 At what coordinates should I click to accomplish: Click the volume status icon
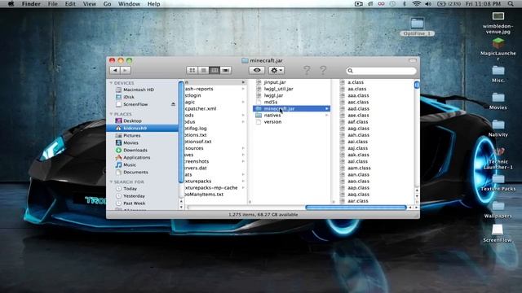(428, 3)
